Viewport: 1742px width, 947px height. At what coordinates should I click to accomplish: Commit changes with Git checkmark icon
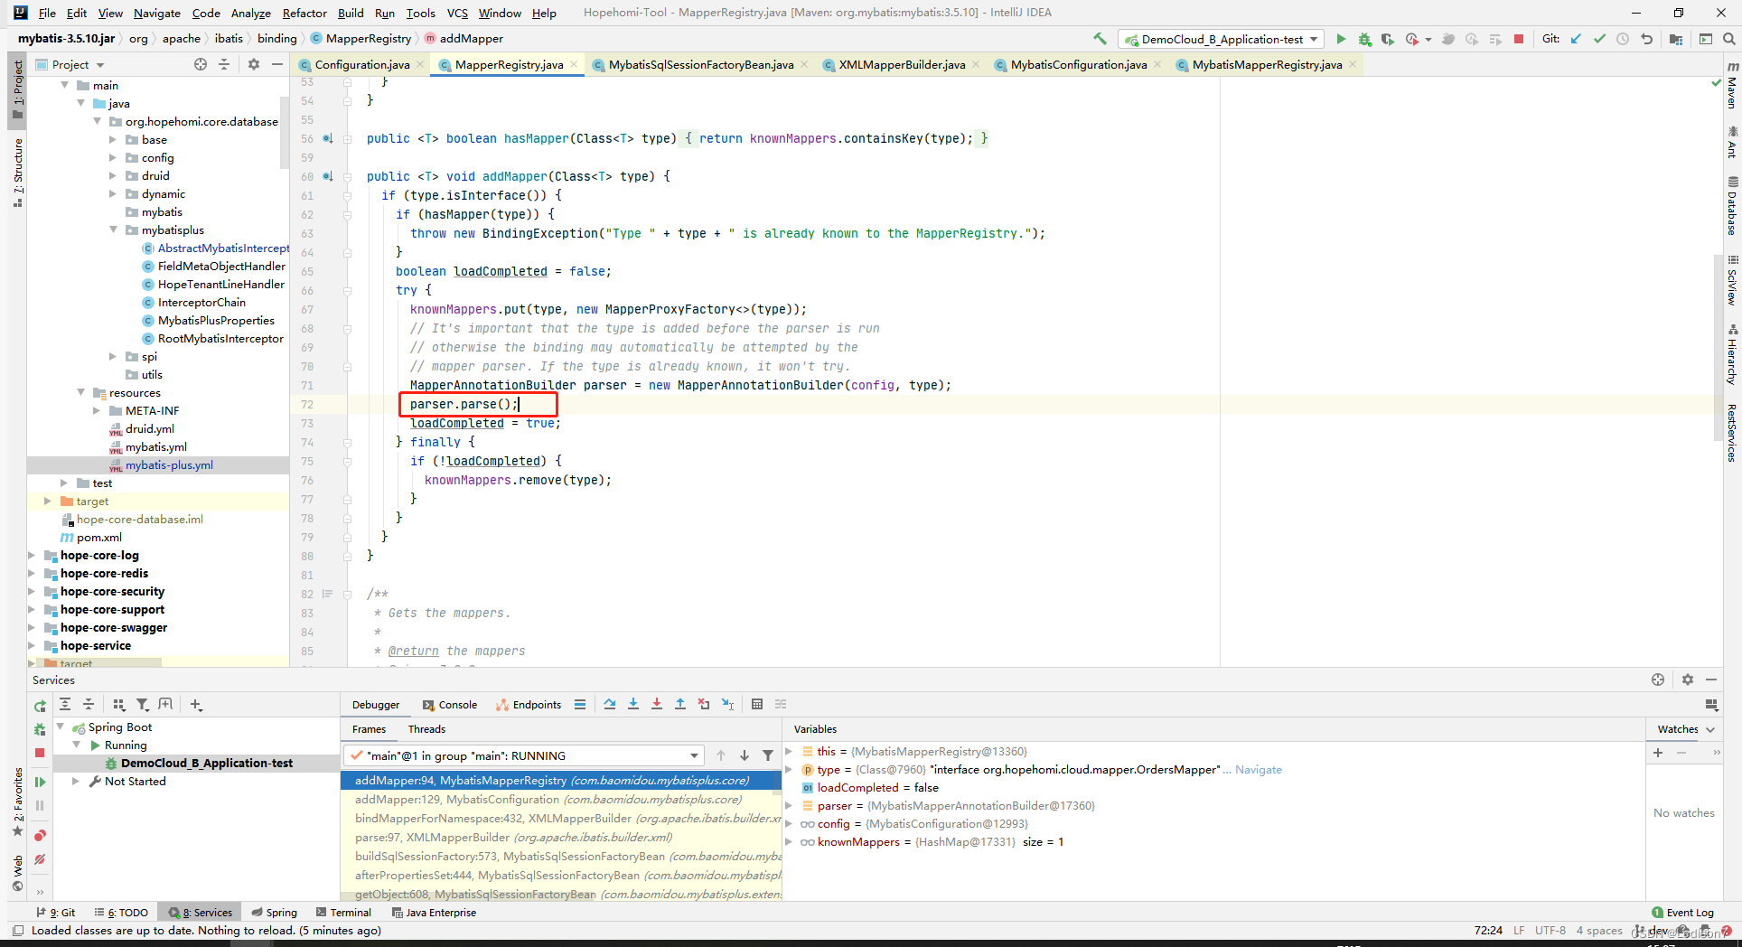(x=1600, y=39)
